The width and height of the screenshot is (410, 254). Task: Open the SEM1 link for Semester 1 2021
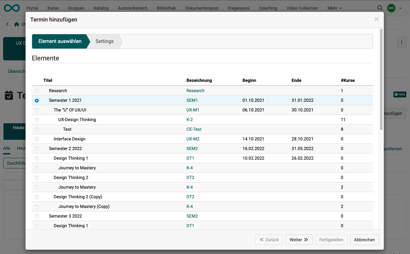[192, 100]
